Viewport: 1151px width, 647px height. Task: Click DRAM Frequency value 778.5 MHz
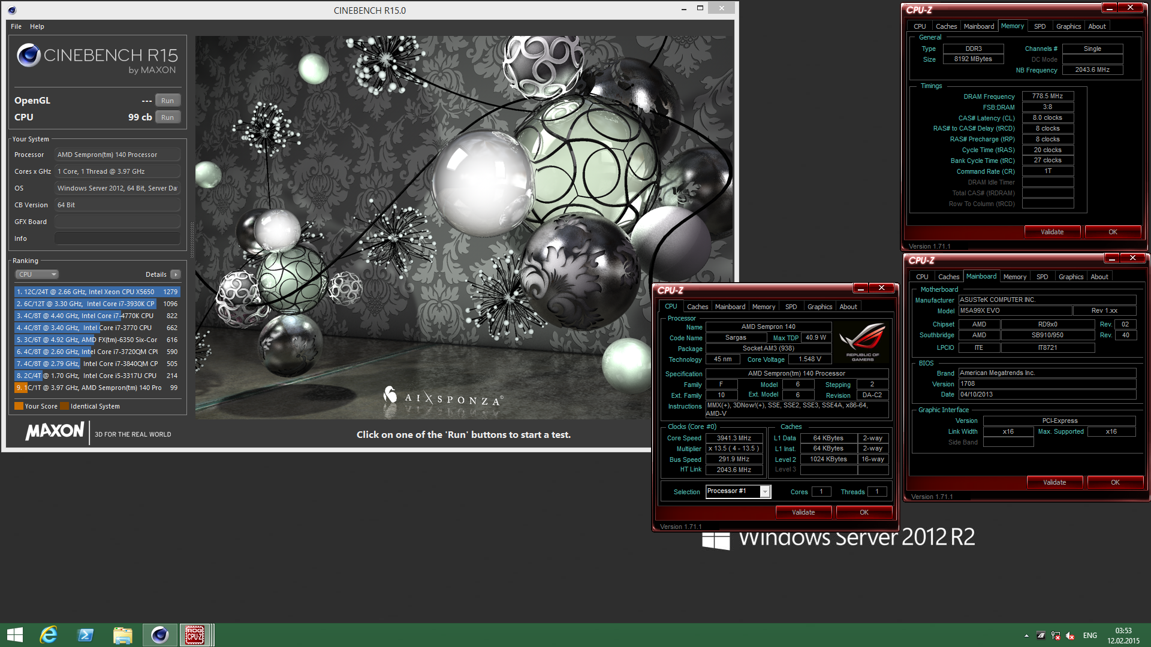click(1047, 96)
